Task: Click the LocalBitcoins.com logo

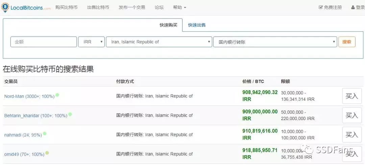Action: click(26, 7)
